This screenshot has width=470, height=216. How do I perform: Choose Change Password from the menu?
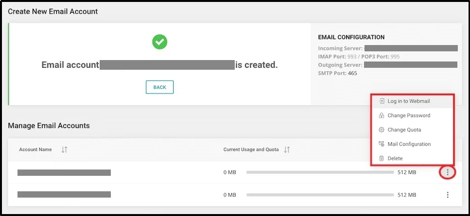(x=409, y=116)
